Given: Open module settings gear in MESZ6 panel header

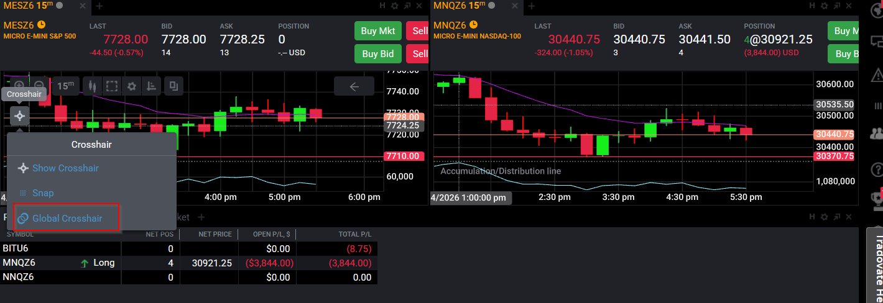Looking at the screenshot, I should (x=394, y=6).
